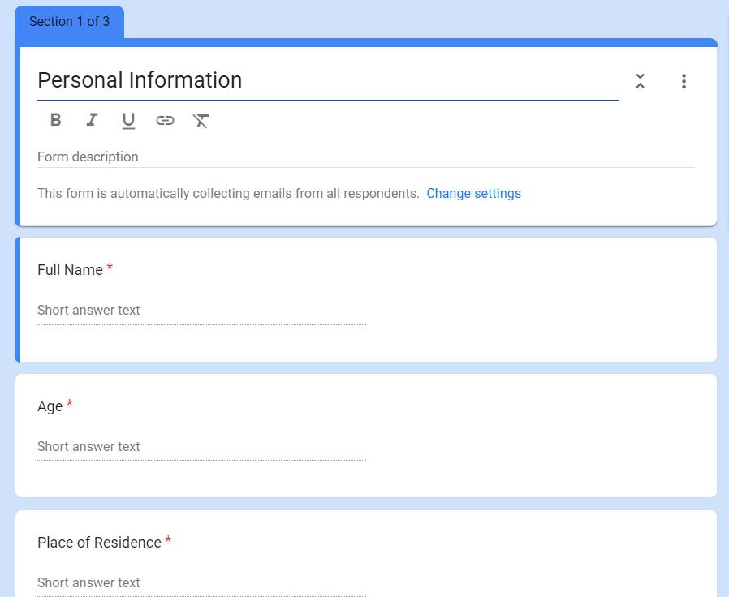
Task: Remove formatting from the title
Action: (x=201, y=121)
